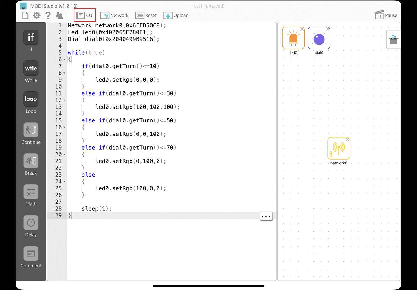
Task: Fold the else block at line 24
Action: click(64, 182)
